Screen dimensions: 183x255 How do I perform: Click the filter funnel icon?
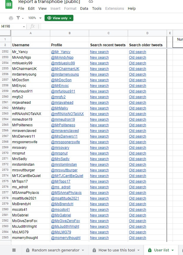18,18
